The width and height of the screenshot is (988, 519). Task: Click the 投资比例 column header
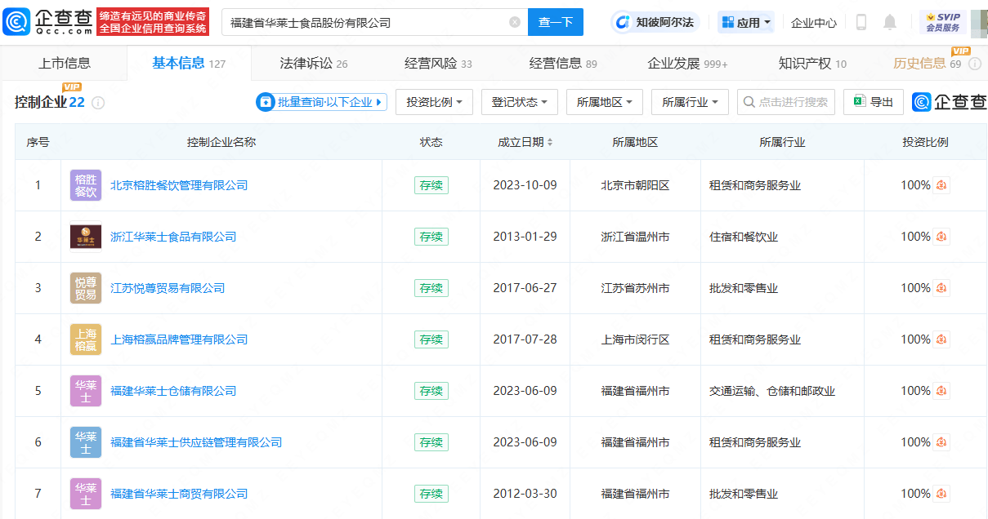[926, 142]
